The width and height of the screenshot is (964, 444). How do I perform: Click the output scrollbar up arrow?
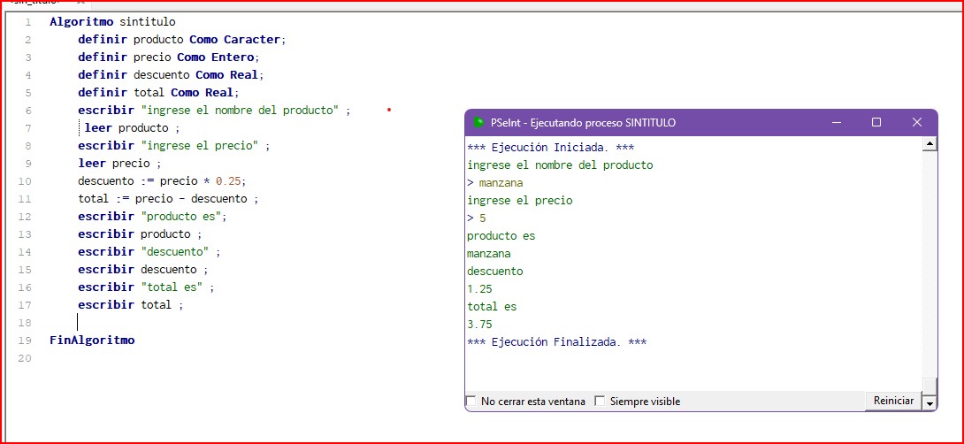(930, 144)
